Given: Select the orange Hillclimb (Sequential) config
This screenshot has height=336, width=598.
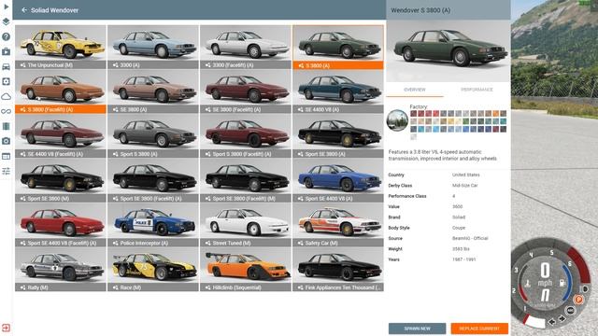Looking at the screenshot, I should (246, 270).
